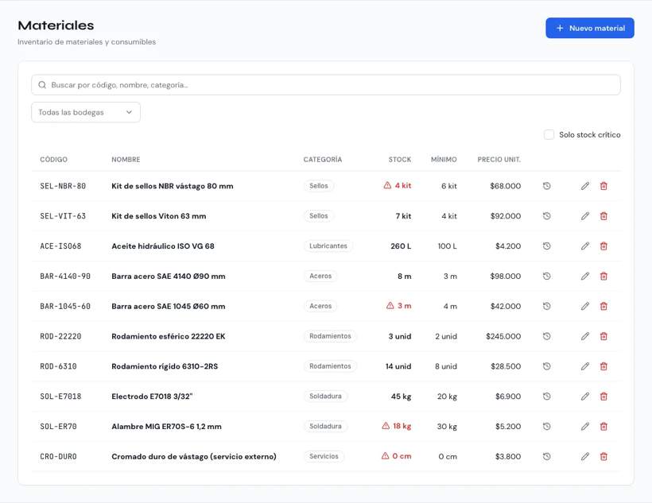Screen dimensions: 652x503
Task: Click the Nuevo material button
Action: point(590,28)
